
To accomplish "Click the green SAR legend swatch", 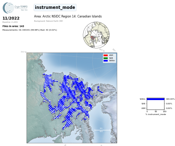I will pos(106,58).
